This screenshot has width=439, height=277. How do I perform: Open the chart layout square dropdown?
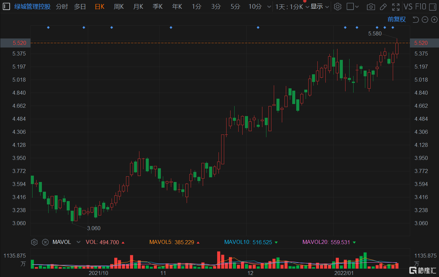click(353, 7)
